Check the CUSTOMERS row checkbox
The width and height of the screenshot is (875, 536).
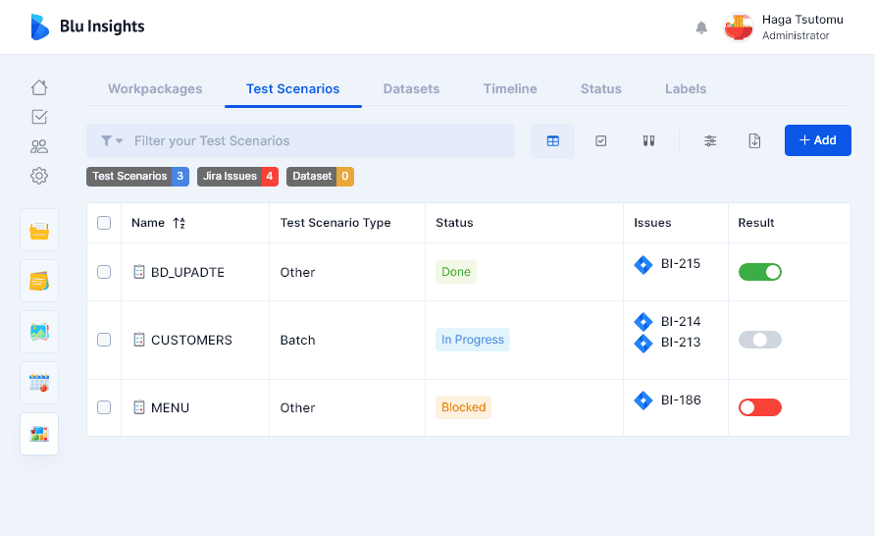[x=104, y=340]
